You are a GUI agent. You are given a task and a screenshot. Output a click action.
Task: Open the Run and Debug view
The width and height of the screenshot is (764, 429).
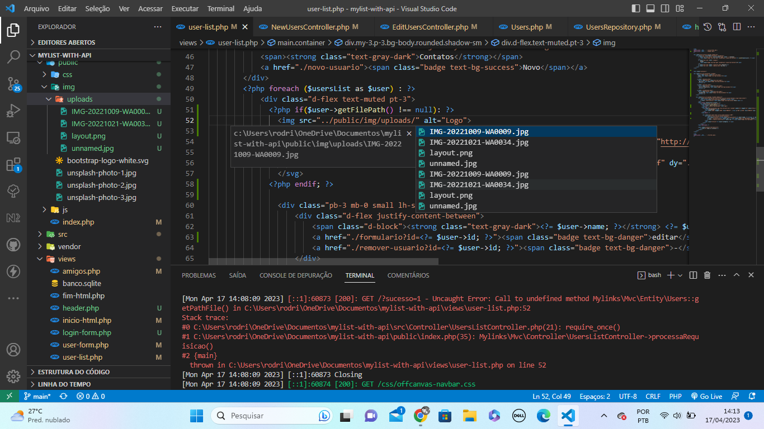[13, 111]
